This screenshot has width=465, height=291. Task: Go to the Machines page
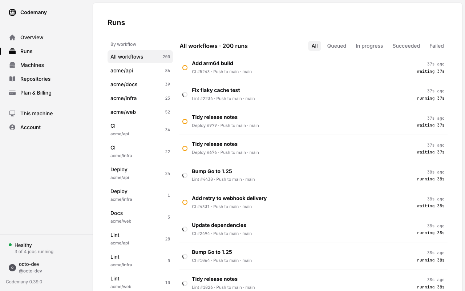coord(46,65)
